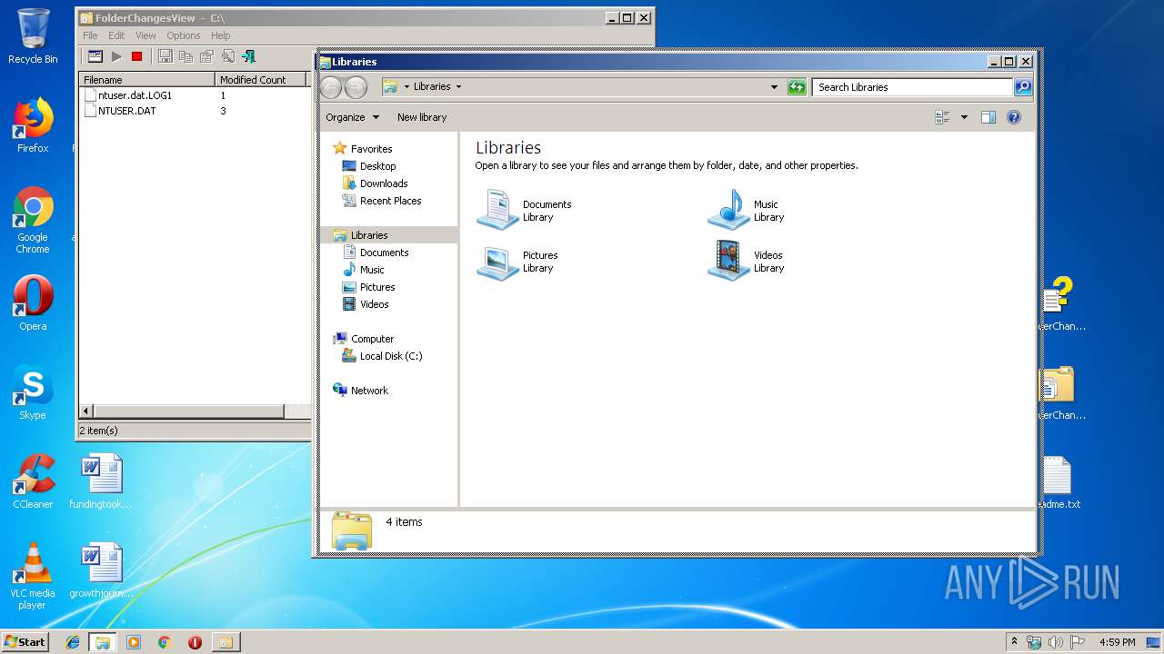
Task: Click the Windows Media Player taskbar icon
Action: pyautogui.click(x=134, y=642)
